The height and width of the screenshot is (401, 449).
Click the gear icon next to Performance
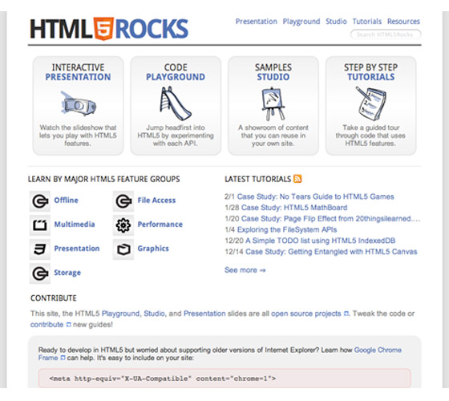(123, 225)
